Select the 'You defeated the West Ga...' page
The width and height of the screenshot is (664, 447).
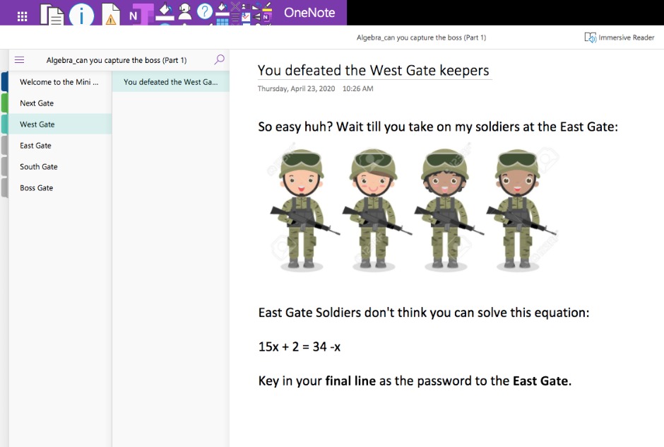point(170,82)
